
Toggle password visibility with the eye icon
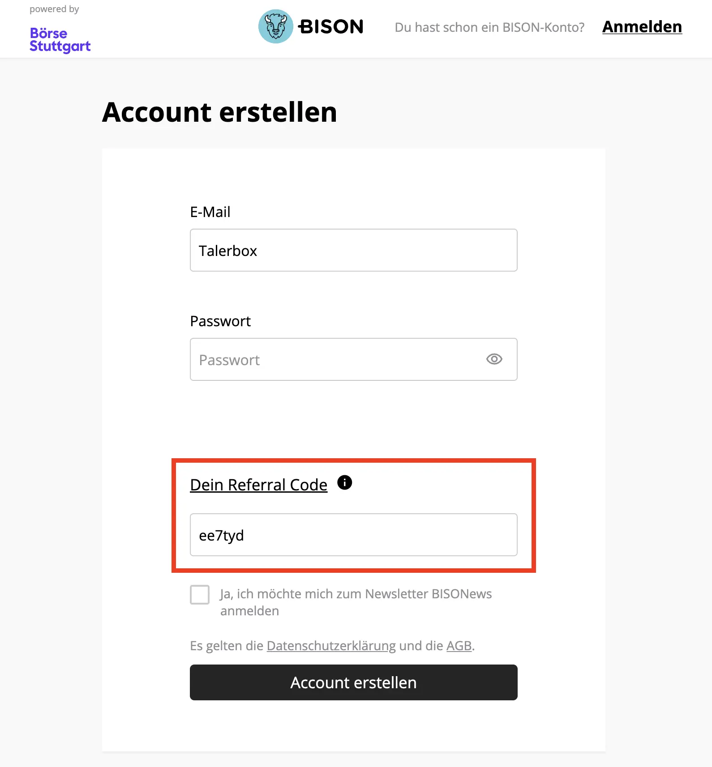494,359
